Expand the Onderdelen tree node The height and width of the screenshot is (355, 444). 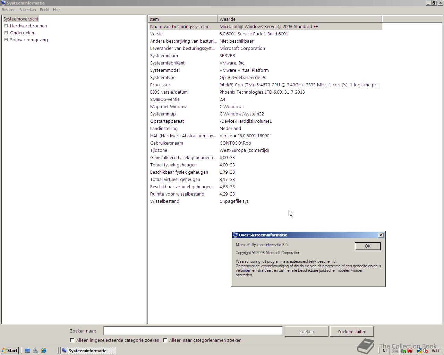(x=6, y=33)
